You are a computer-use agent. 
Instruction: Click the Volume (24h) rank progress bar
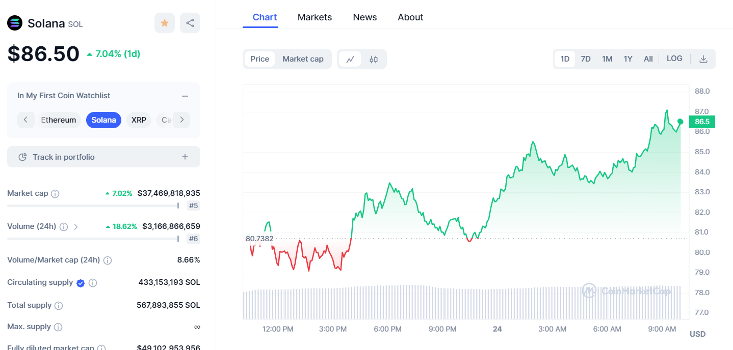[93, 239]
